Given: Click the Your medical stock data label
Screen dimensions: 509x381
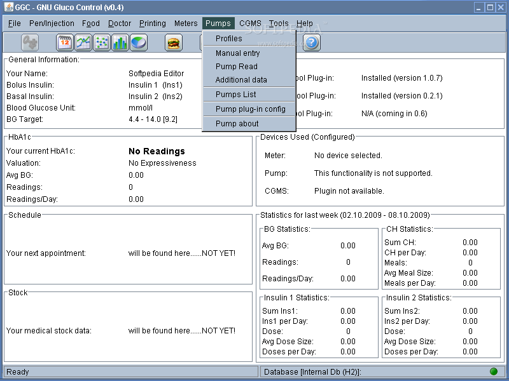Looking at the screenshot, I should (x=49, y=331).
